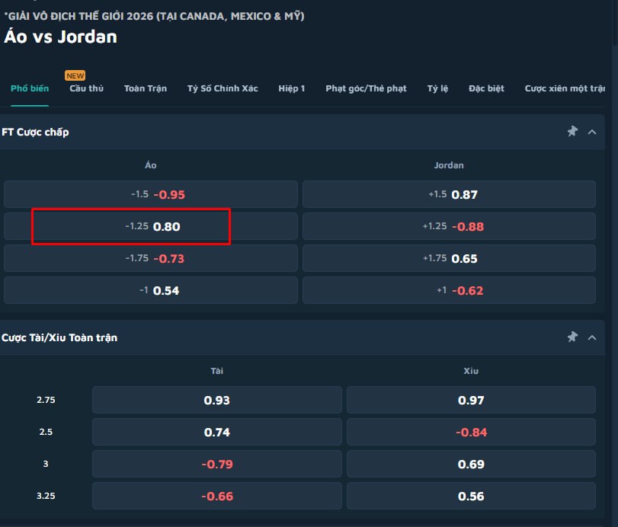Bet Jordan handicap +1.5 at 0.87
Viewport: 618px width, 527px height.
tap(449, 194)
